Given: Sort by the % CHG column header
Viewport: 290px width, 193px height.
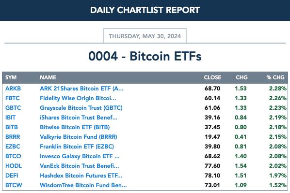Looking at the screenshot, I should point(275,77).
